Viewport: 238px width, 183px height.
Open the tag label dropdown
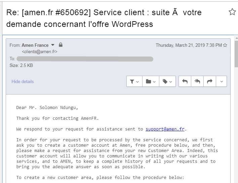167,81
